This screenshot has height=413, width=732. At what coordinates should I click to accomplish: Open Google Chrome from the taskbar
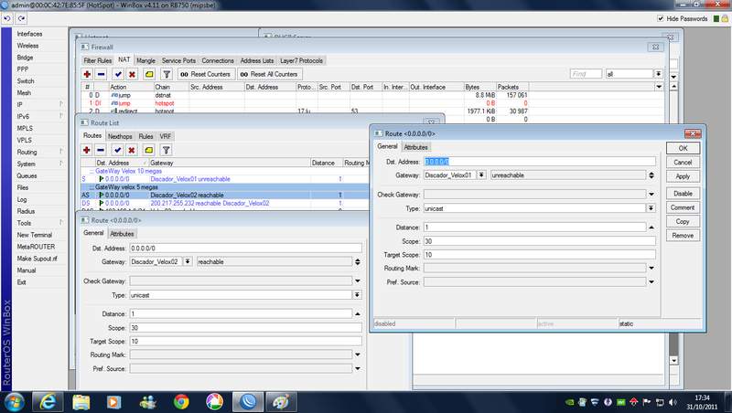tap(181, 400)
